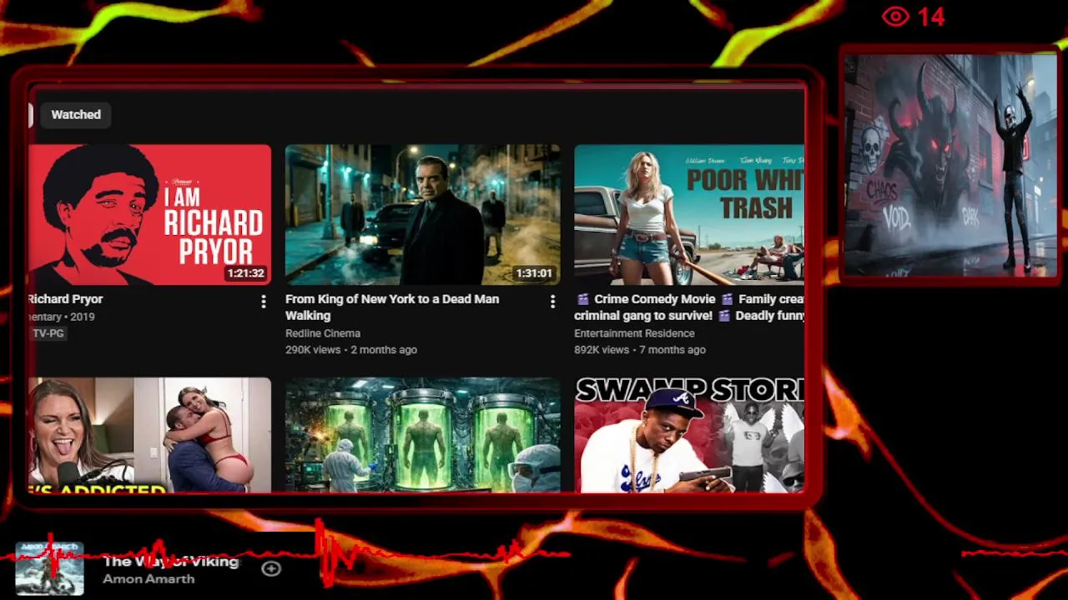This screenshot has height=600, width=1068.
Task: Open the Crime Comedy Movie title link
Action: tap(689, 307)
